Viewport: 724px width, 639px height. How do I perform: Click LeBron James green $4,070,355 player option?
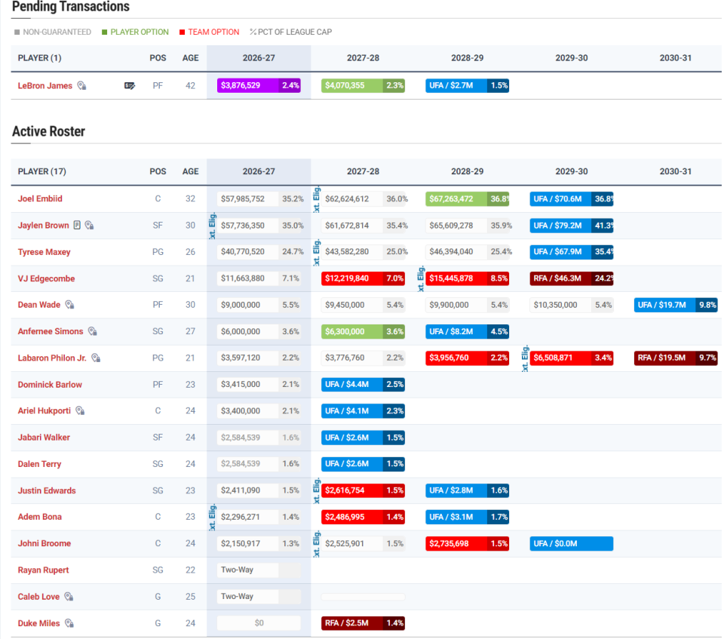click(363, 85)
